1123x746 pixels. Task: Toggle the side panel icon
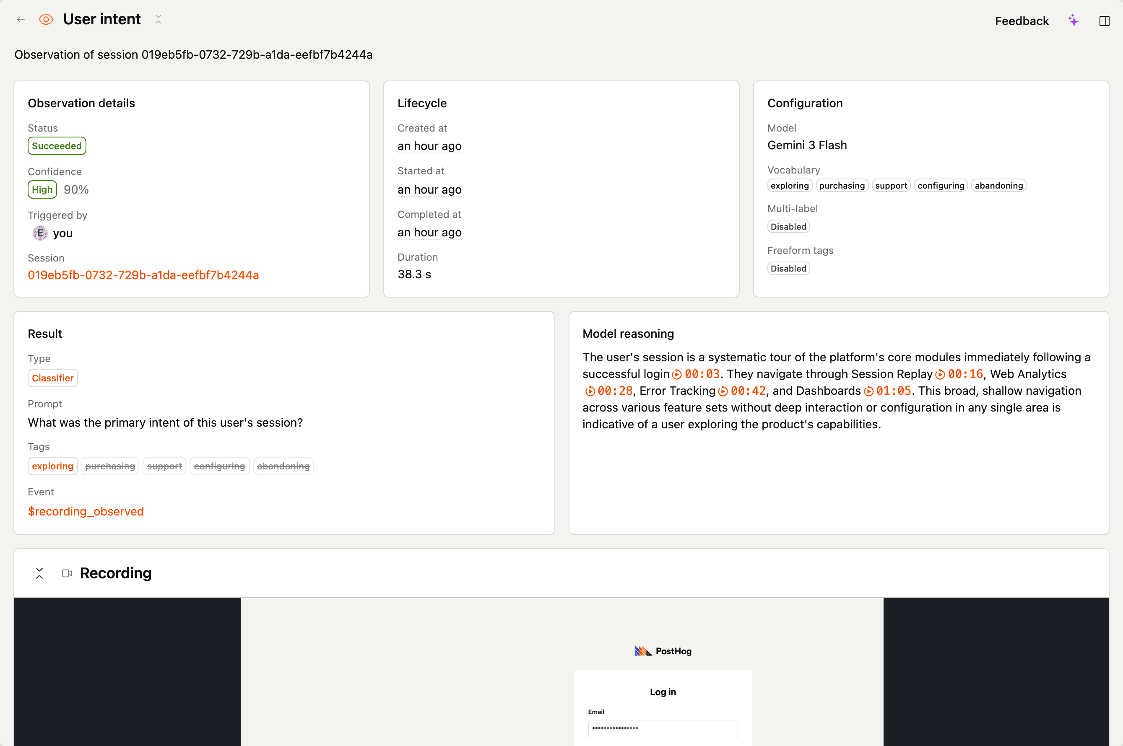[x=1105, y=21]
